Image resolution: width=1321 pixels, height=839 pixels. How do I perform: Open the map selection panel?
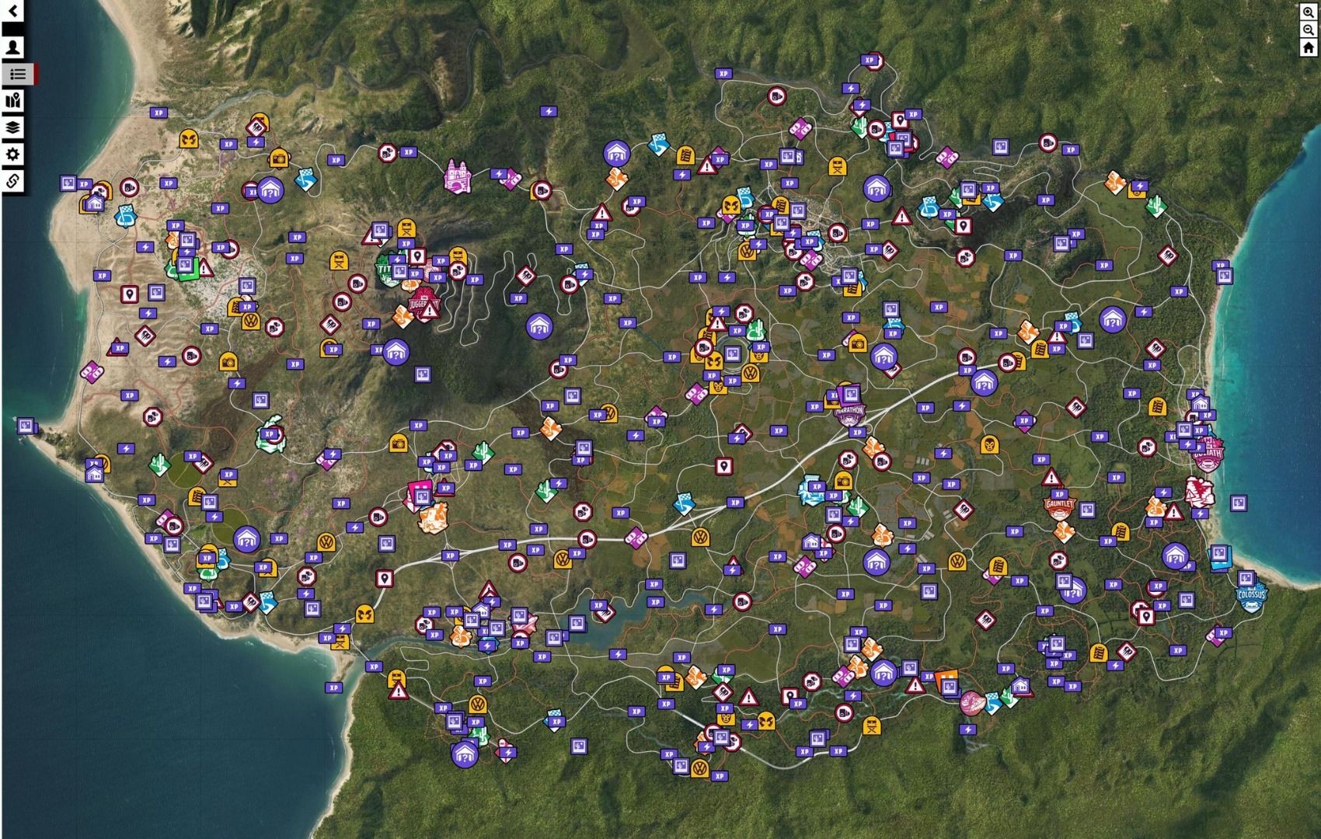point(13,100)
